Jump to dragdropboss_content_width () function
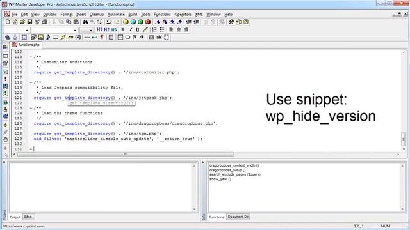The height and width of the screenshot is (230, 410). coord(234,165)
